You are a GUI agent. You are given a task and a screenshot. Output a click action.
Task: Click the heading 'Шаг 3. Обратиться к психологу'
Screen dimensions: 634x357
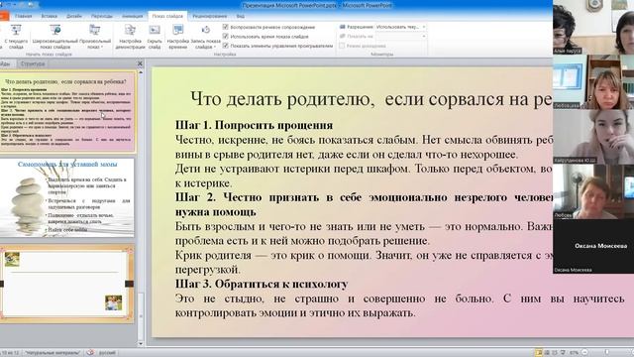coord(262,285)
